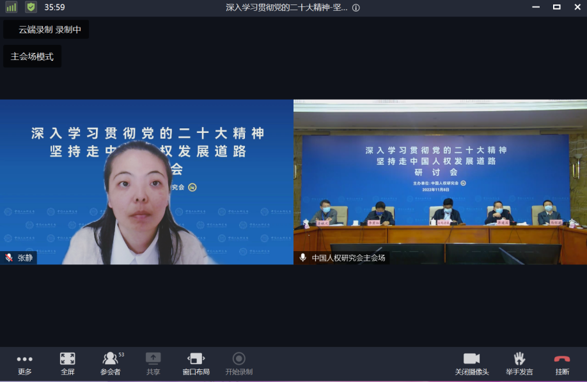Click muted microphone icon beside 张静

[9, 258]
